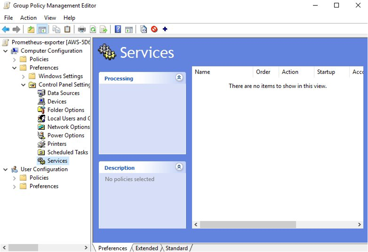Switch to the Standard tab

177,248
